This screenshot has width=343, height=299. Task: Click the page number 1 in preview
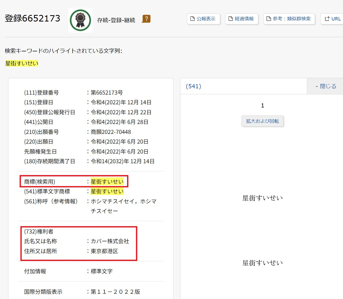[262, 106]
